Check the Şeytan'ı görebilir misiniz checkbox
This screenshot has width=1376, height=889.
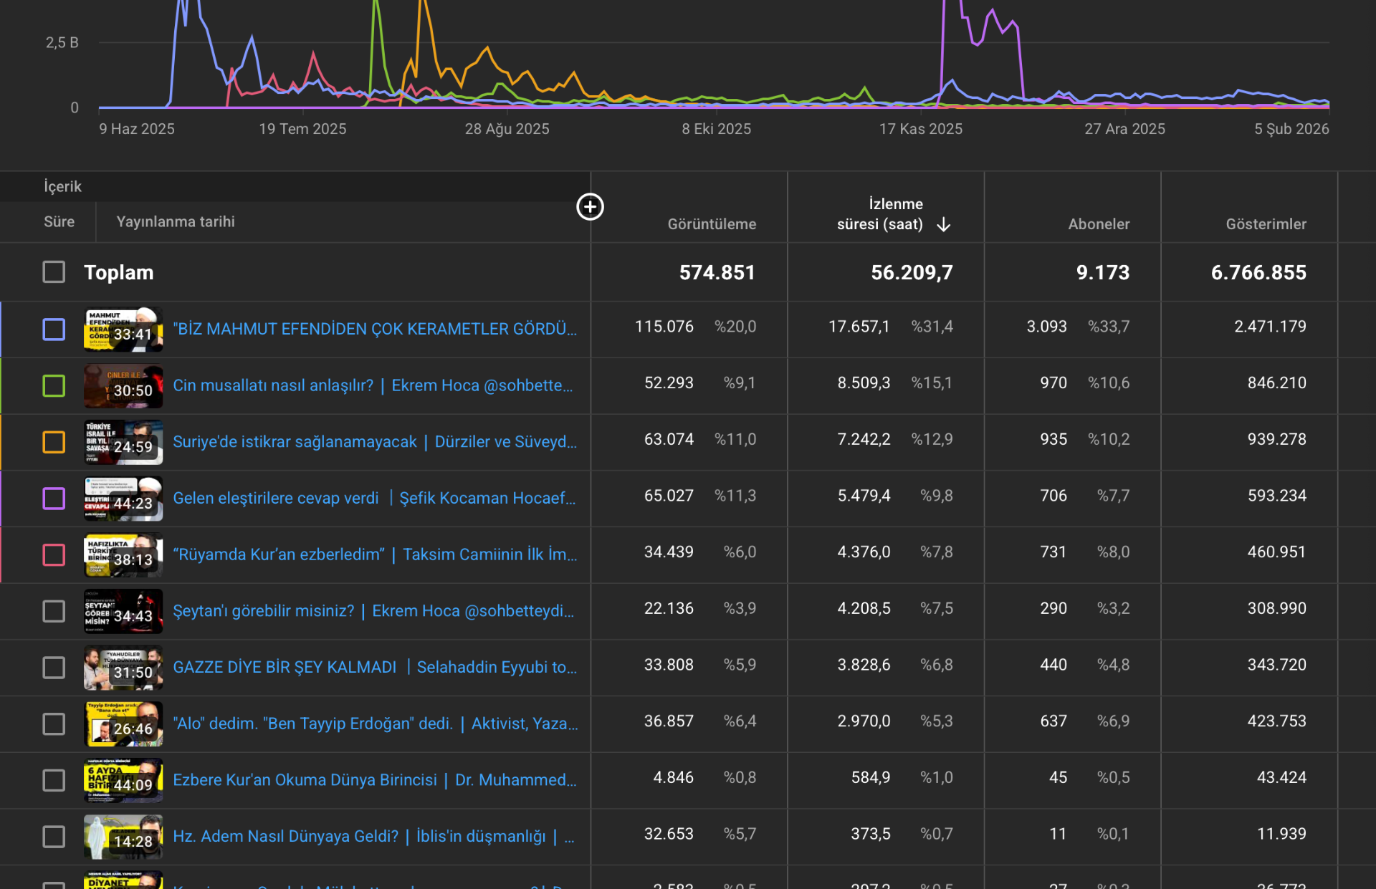[x=54, y=611]
